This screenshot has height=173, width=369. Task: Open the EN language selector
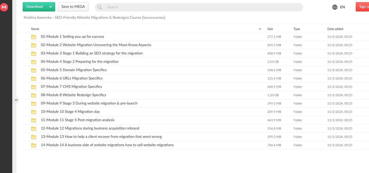342,7
